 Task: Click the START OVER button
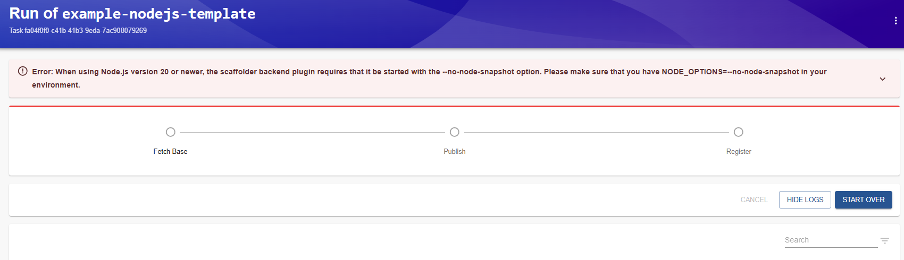863,200
